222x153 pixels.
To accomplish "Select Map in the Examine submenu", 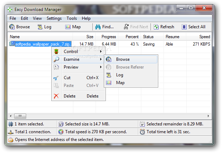I will click(131, 83).
